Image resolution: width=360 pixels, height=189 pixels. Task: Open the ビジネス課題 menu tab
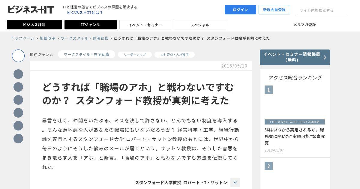pyautogui.click(x=34, y=25)
